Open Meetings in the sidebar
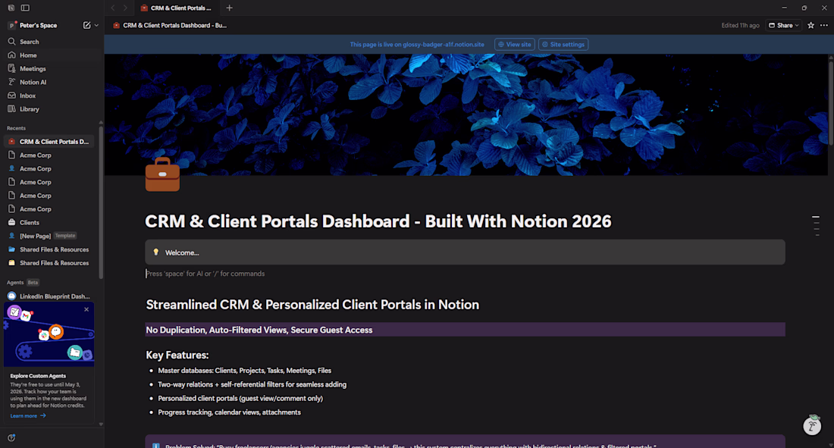 pos(51,69)
